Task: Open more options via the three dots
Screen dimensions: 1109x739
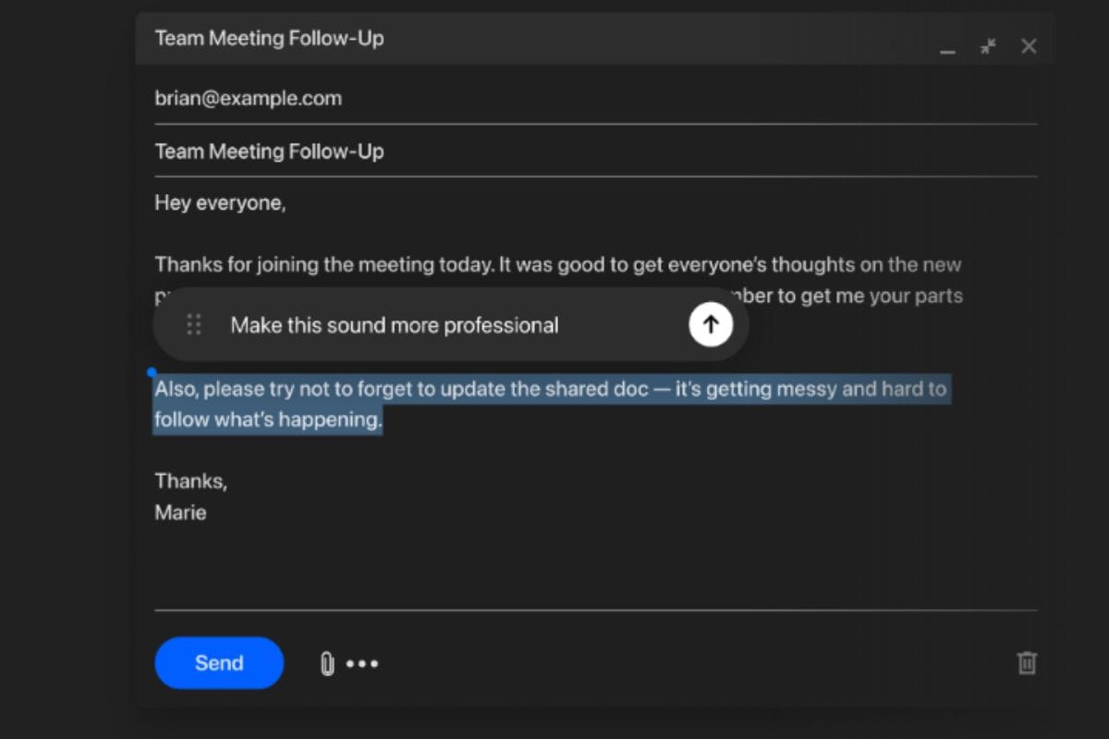Action: tap(362, 663)
